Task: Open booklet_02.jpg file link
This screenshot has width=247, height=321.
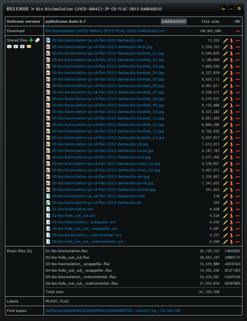Action: [108, 60]
